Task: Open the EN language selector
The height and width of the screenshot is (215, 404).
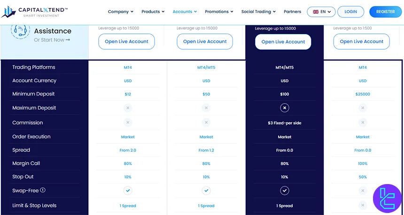Action: pos(321,12)
